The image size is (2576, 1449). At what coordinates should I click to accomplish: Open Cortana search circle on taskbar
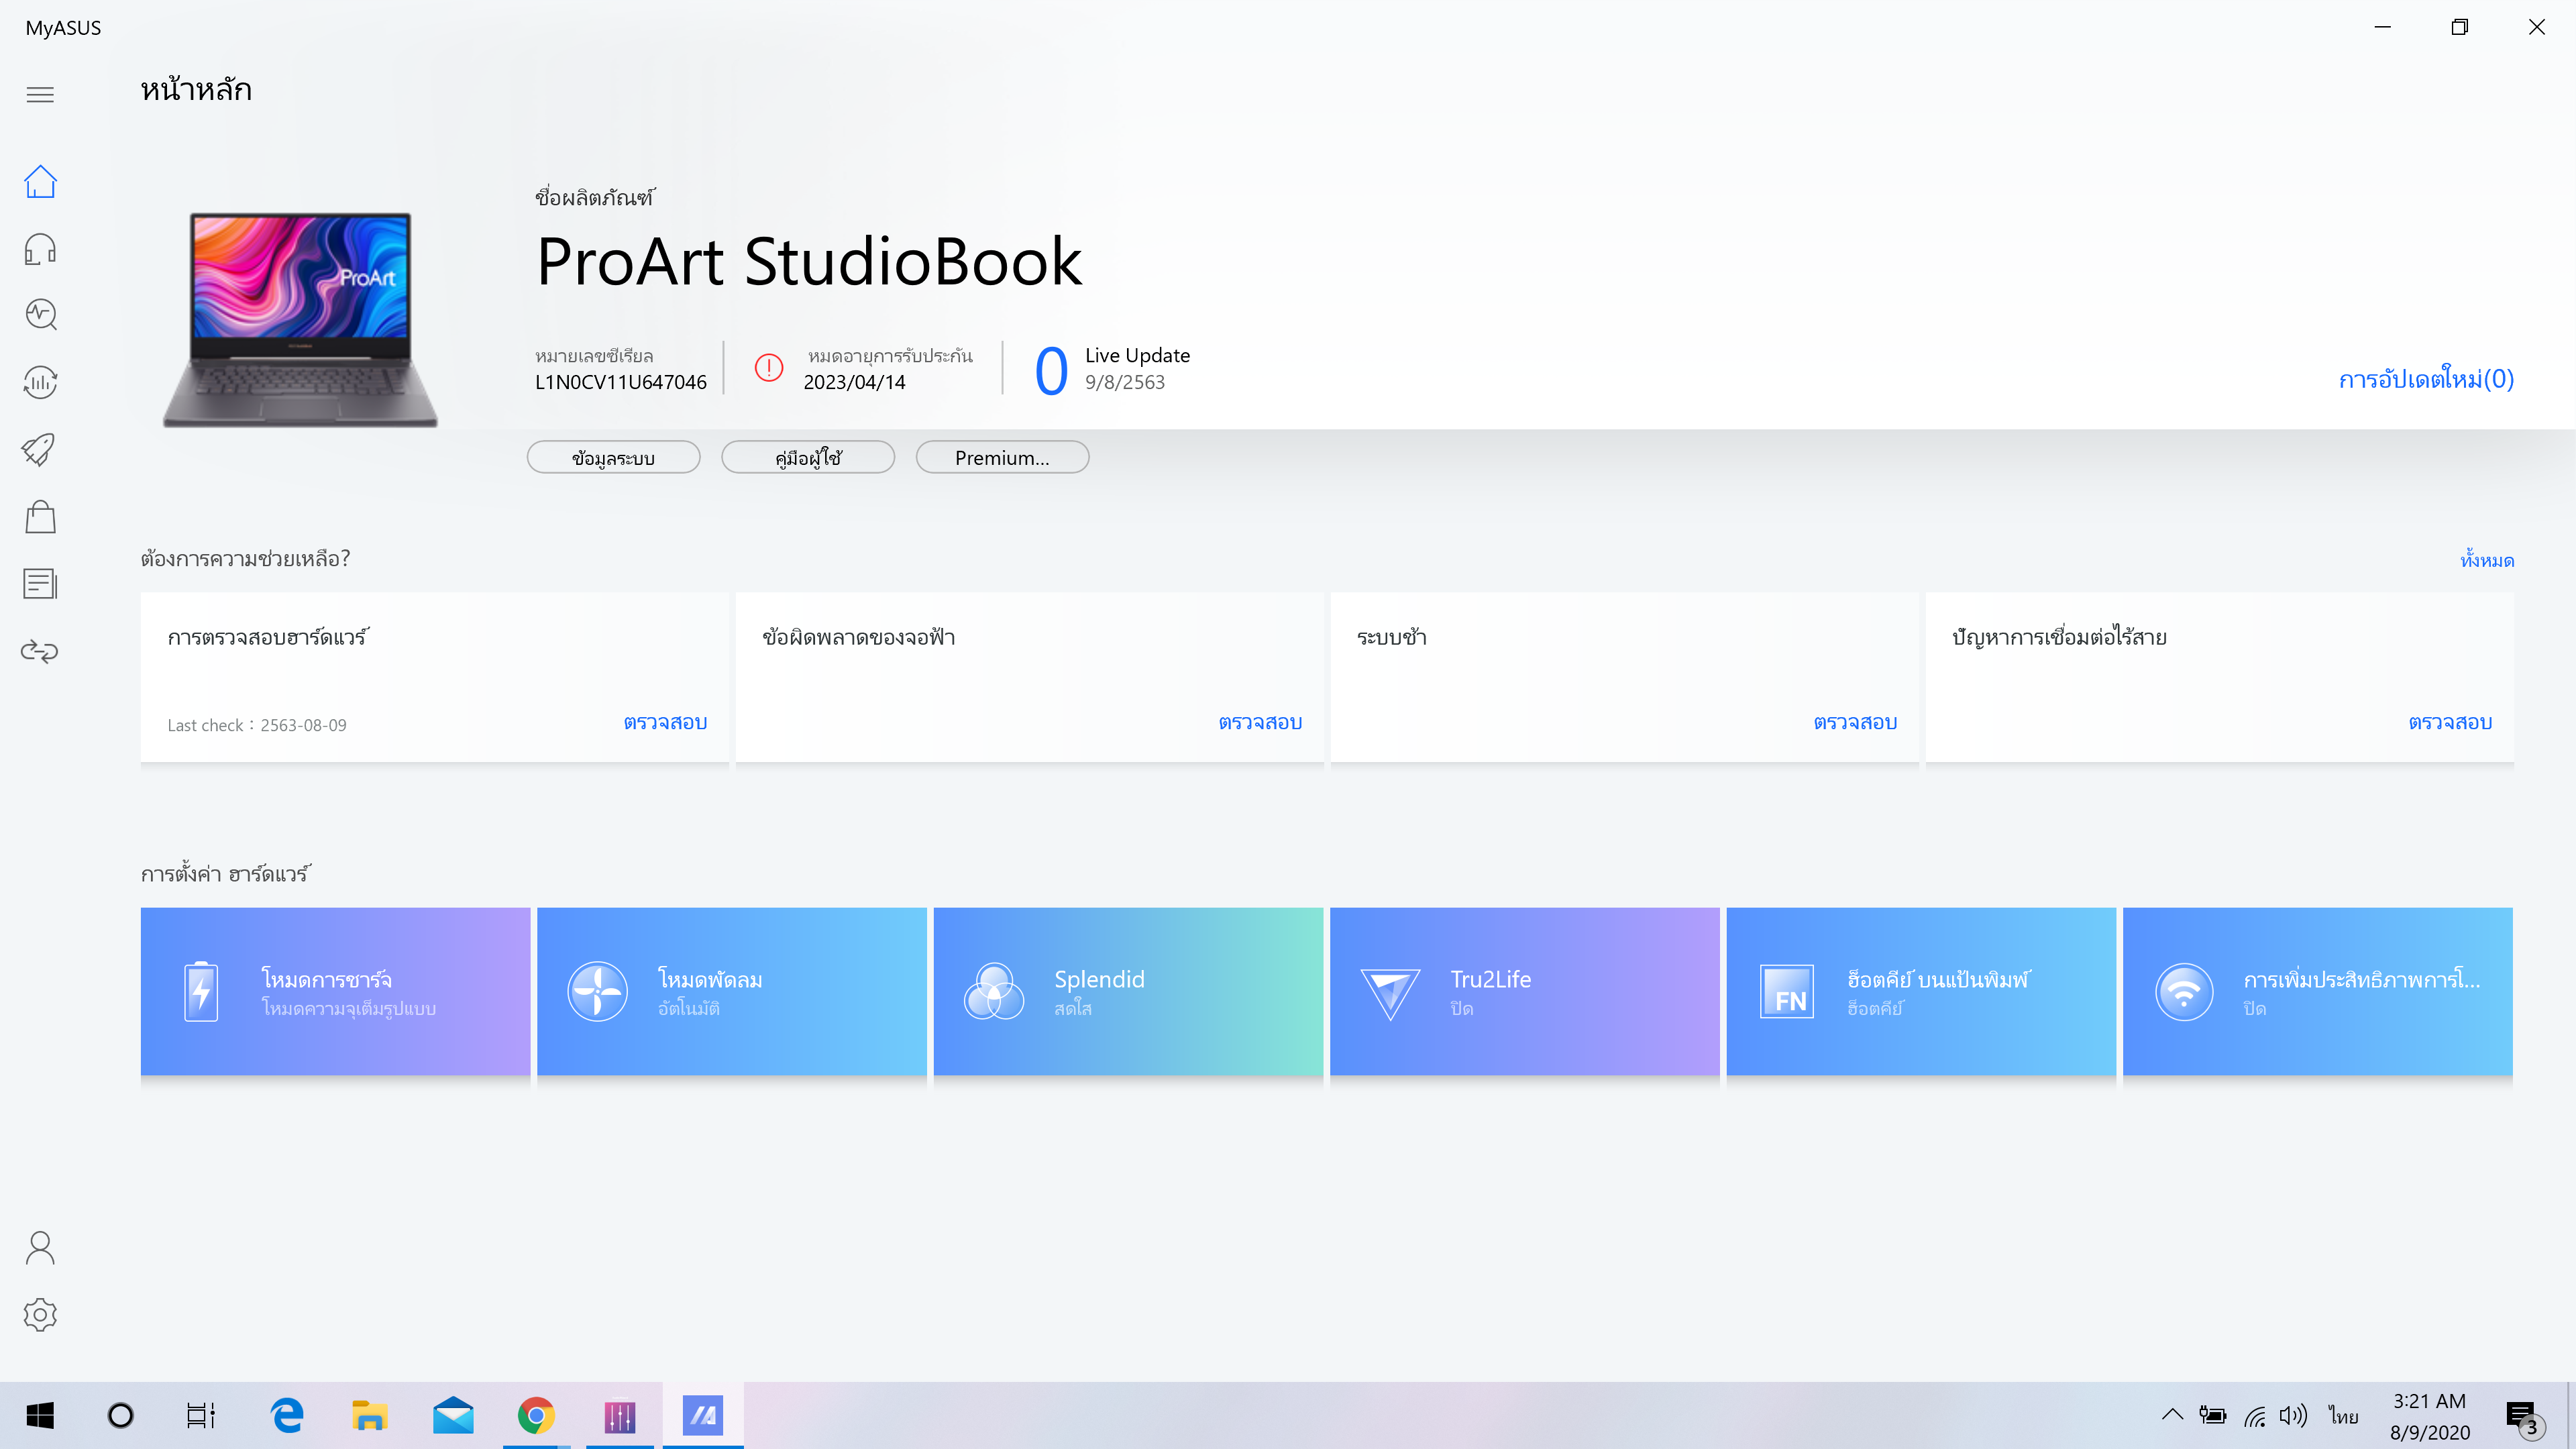tap(120, 1415)
